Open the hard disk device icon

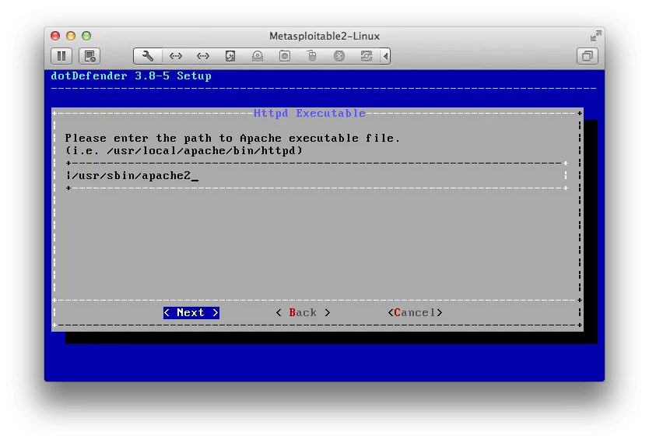tap(230, 56)
